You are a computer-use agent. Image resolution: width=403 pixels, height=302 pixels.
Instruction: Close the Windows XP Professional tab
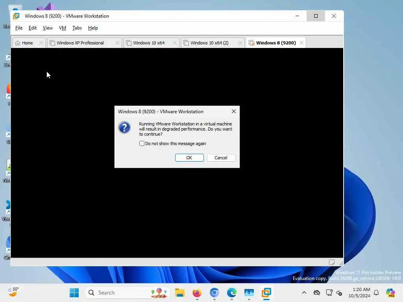pyautogui.click(x=117, y=43)
